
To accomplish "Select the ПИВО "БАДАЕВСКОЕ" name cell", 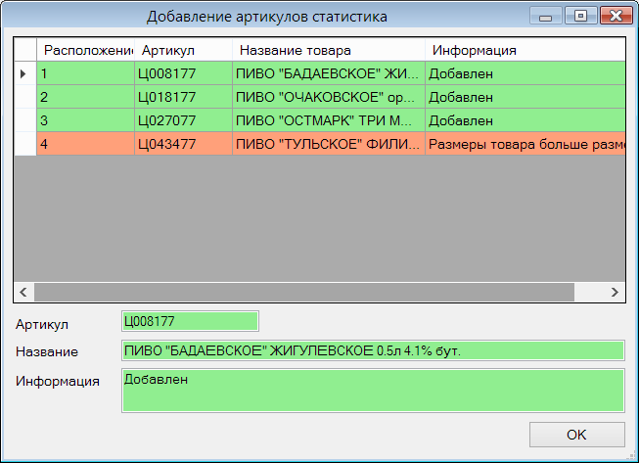I will point(329,73).
